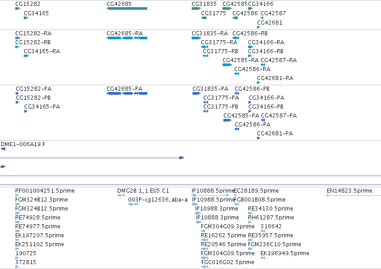Select the RE34130.5prime EST label
This screenshot has height=269, width=381.
270,209
